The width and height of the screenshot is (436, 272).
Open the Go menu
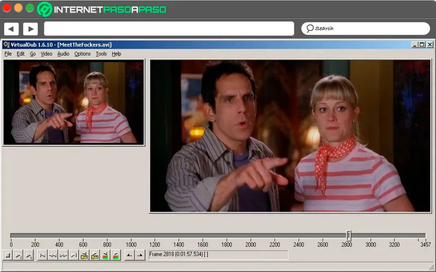[x=33, y=54]
